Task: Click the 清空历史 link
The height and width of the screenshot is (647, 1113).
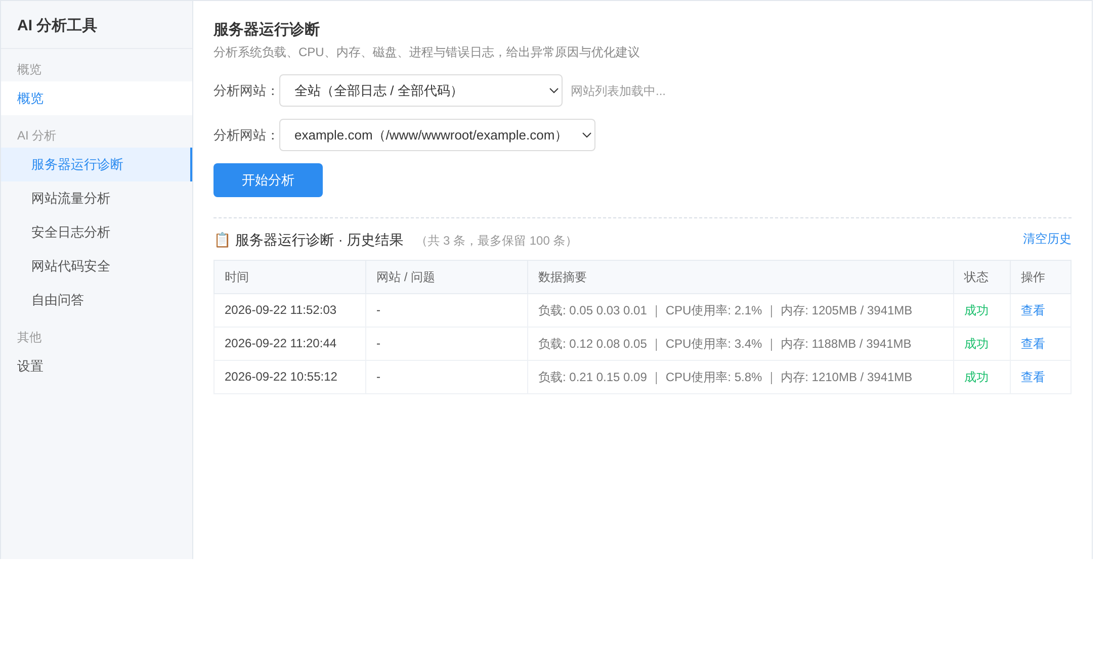Action: click(x=1047, y=239)
